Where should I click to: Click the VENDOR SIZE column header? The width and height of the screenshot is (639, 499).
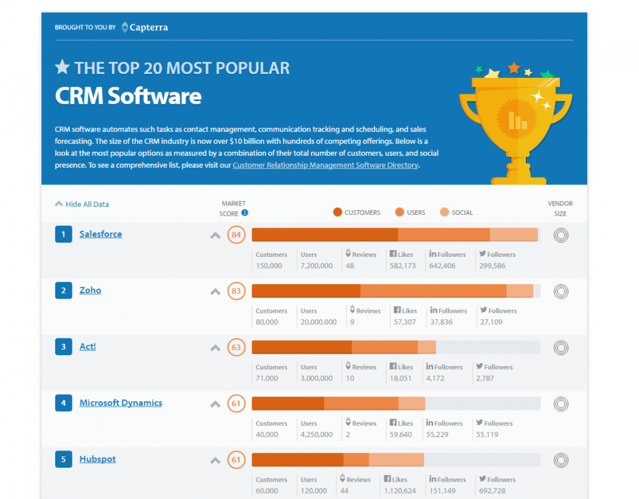pyautogui.click(x=560, y=208)
